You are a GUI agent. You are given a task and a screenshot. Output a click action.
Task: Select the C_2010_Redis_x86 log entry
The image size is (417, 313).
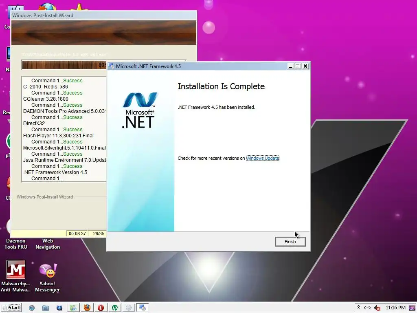pyautogui.click(x=46, y=87)
